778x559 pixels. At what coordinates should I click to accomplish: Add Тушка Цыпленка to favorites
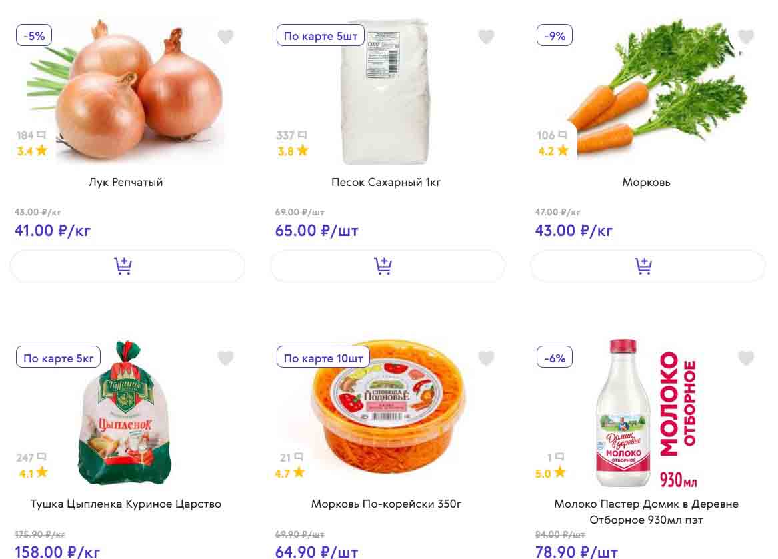[x=226, y=358]
